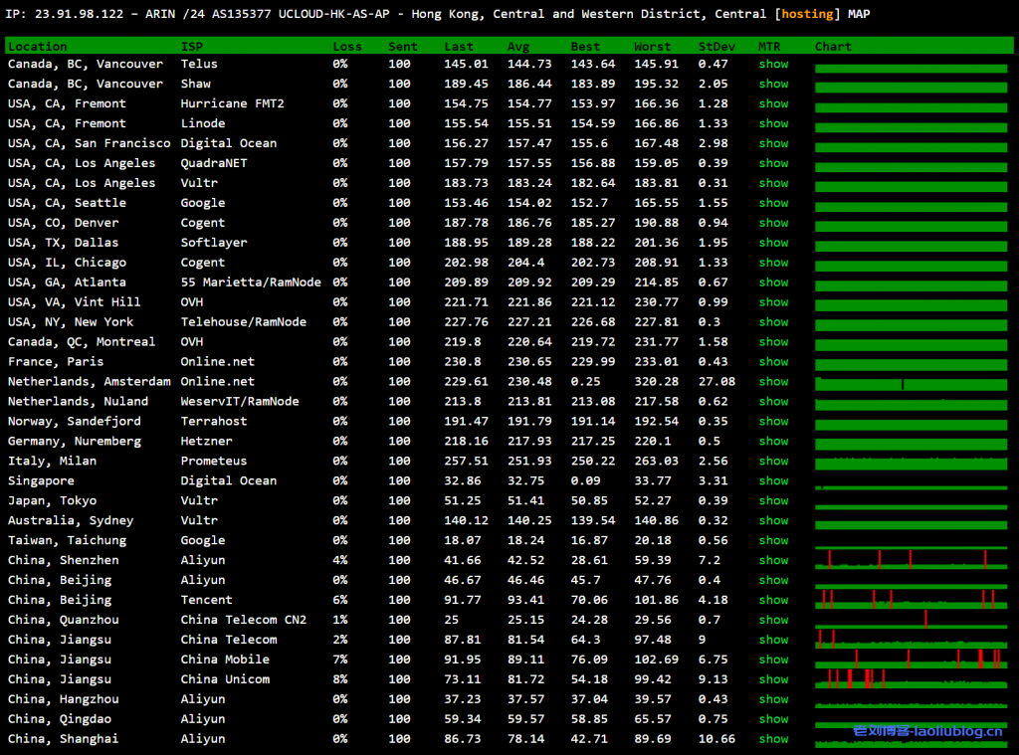Click the Location column header
This screenshot has height=755, width=1019.
38,47
